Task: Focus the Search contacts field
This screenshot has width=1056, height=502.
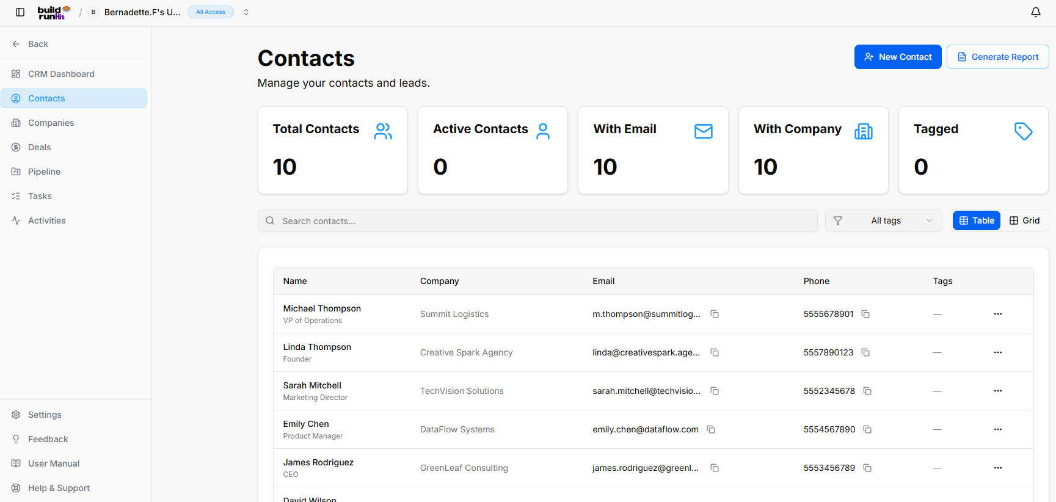Action: coord(537,220)
